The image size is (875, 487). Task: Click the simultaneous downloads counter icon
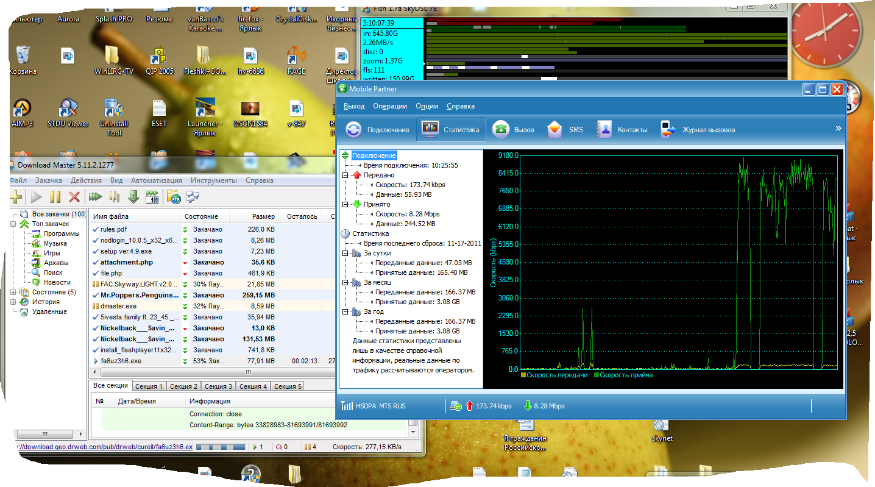[152, 197]
